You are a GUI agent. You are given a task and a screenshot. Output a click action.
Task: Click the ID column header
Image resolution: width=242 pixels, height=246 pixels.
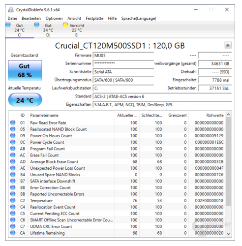click(x=23, y=115)
